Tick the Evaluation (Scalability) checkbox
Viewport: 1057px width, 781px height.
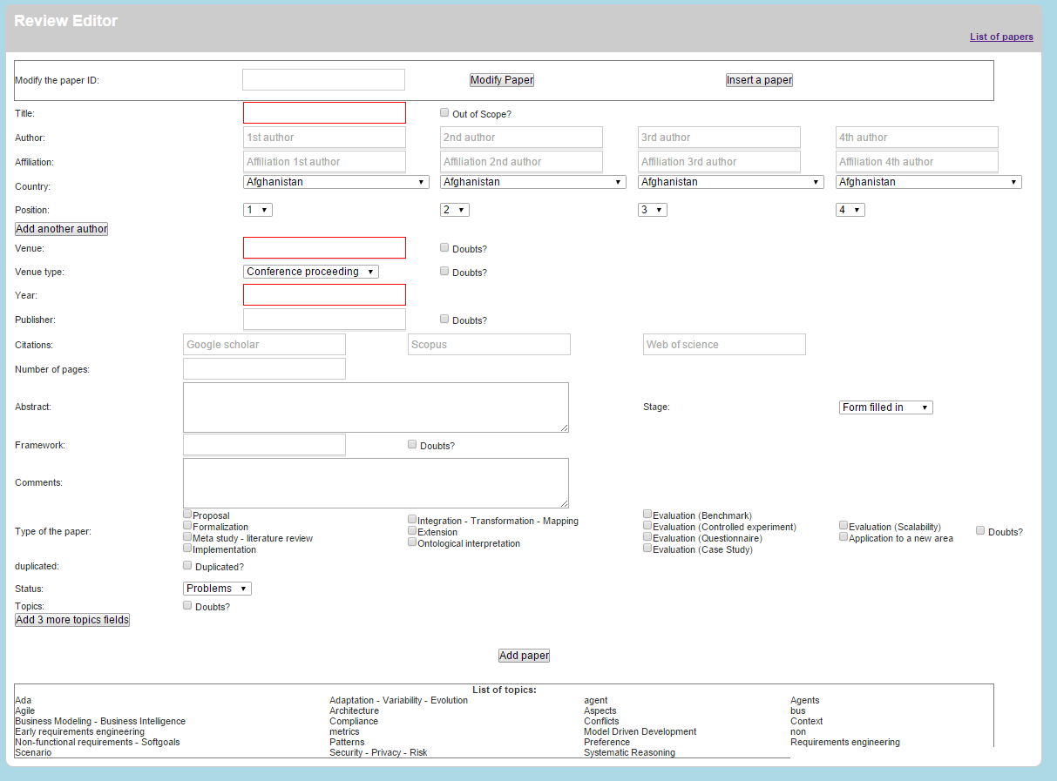pos(844,525)
